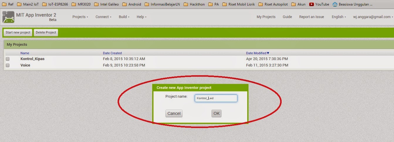The width and height of the screenshot is (394, 142).
Task: Sort projects by Date Created column
Action: (112, 53)
